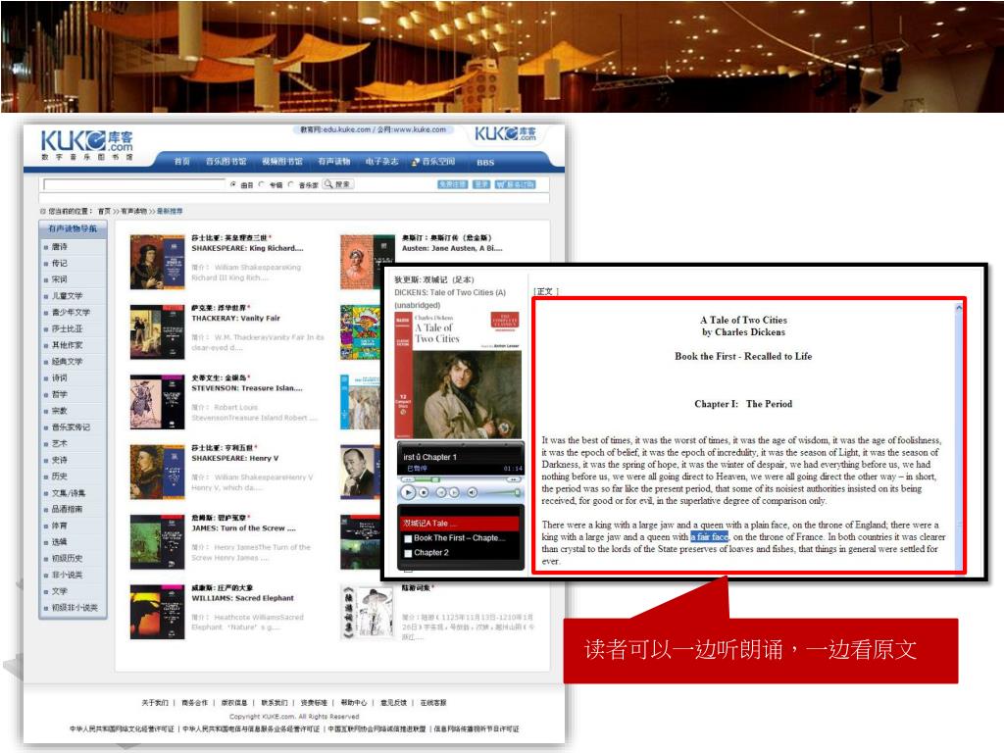Open the Shakespeare Henry V cover thumbnail
This screenshot has height=753, width=1004.
[x=157, y=472]
